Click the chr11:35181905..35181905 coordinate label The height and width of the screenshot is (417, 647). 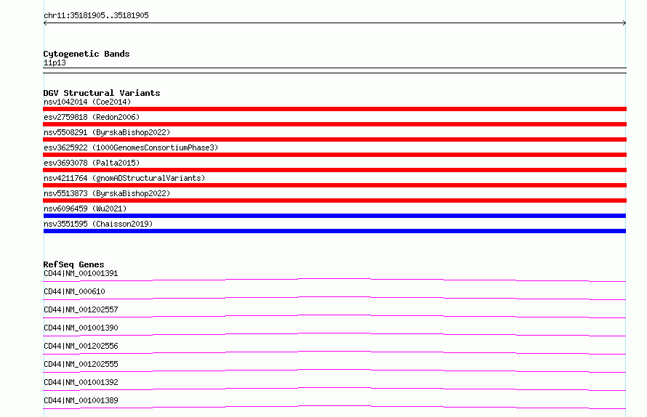[x=96, y=16]
